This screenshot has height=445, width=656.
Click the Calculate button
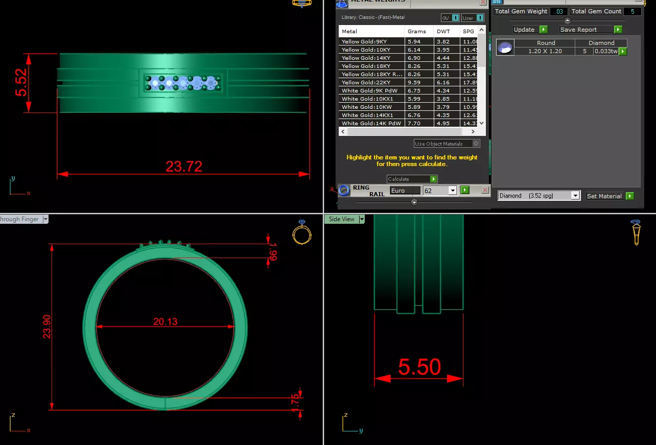[x=412, y=179]
